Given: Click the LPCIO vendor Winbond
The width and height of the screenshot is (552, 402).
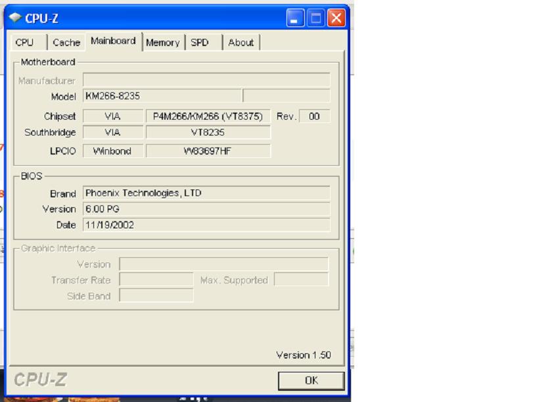Looking at the screenshot, I should pos(113,151).
